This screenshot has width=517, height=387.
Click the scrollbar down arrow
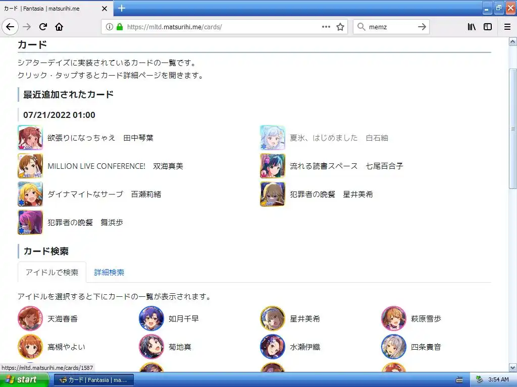(x=513, y=367)
